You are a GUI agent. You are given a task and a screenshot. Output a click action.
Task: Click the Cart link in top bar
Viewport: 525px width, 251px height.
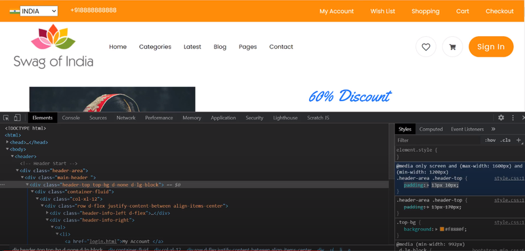click(463, 11)
